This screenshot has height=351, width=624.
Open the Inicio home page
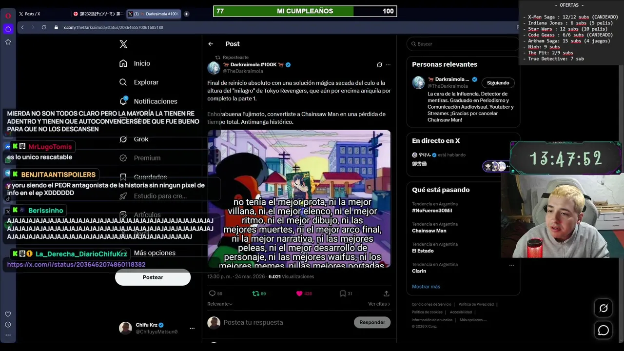pyautogui.click(x=135, y=63)
